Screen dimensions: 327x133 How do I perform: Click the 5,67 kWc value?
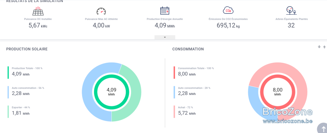click(38, 26)
